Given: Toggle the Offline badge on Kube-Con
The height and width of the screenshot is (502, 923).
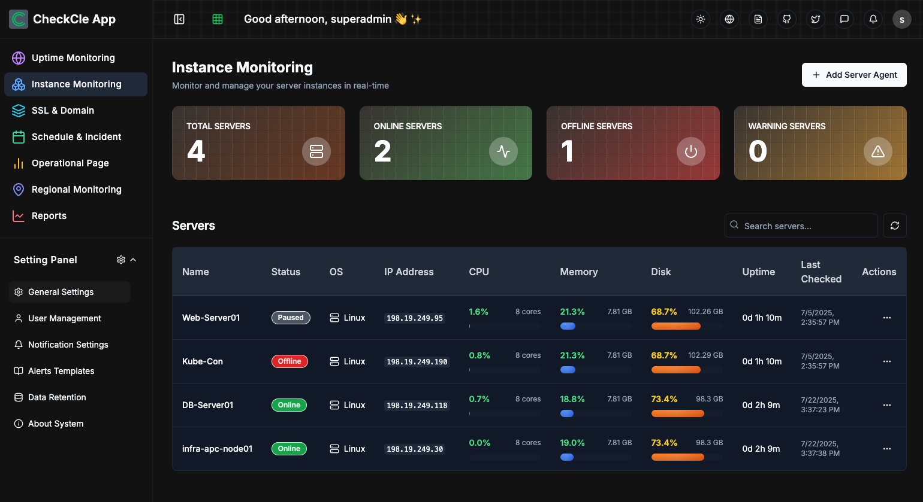Looking at the screenshot, I should 289,361.
